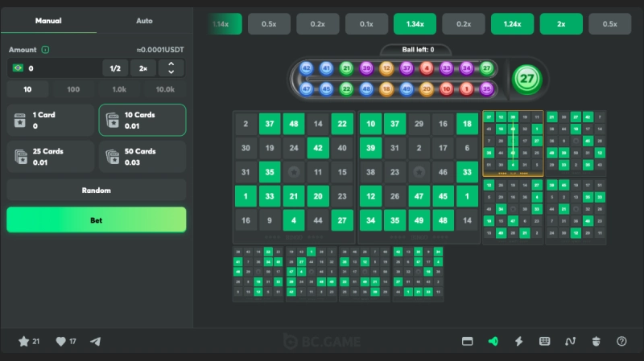The height and width of the screenshot is (361, 644).
Task: Click the Amount info icon
Action: (x=45, y=50)
